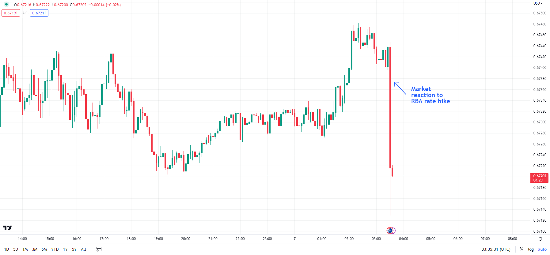Toggle logarithmic scale
Screen dimensions: 550x255
pos(531,249)
